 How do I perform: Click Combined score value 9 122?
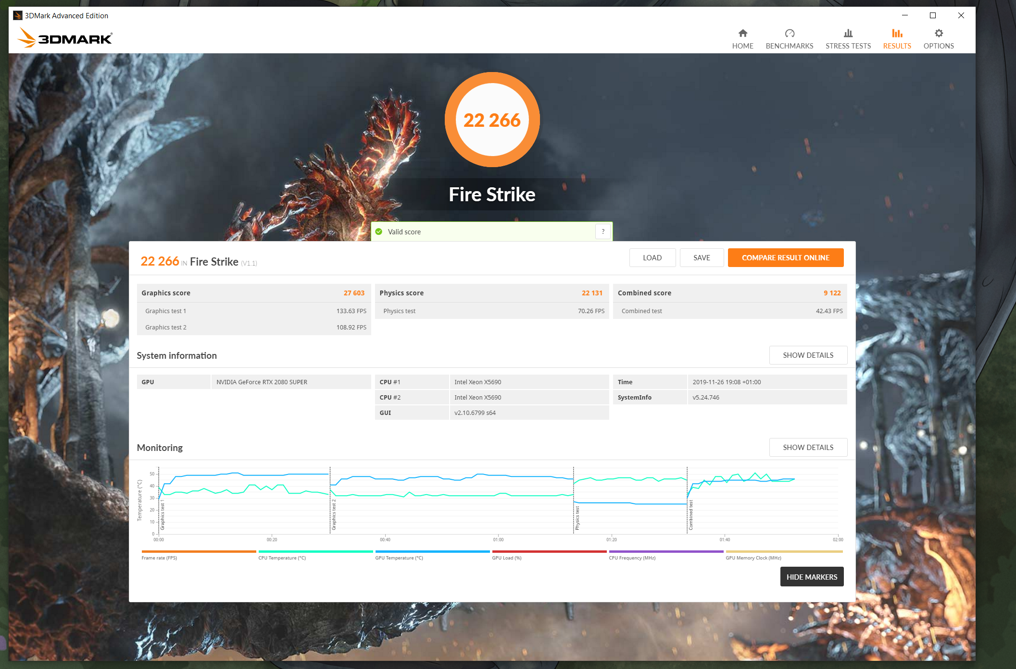pyautogui.click(x=832, y=293)
